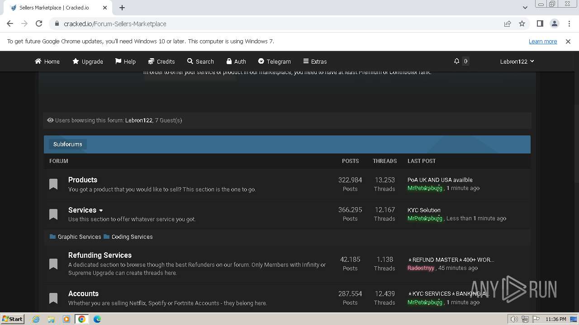
Task: Click the notifications bell icon
Action: pos(457,61)
